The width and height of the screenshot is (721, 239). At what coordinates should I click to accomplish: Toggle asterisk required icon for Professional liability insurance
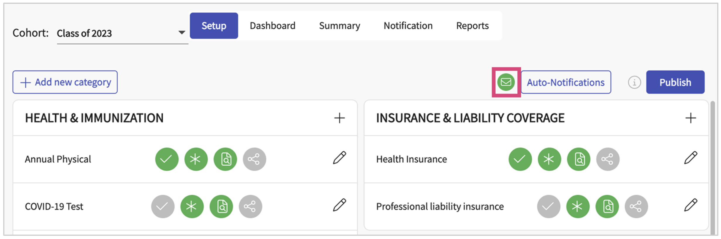pos(578,207)
